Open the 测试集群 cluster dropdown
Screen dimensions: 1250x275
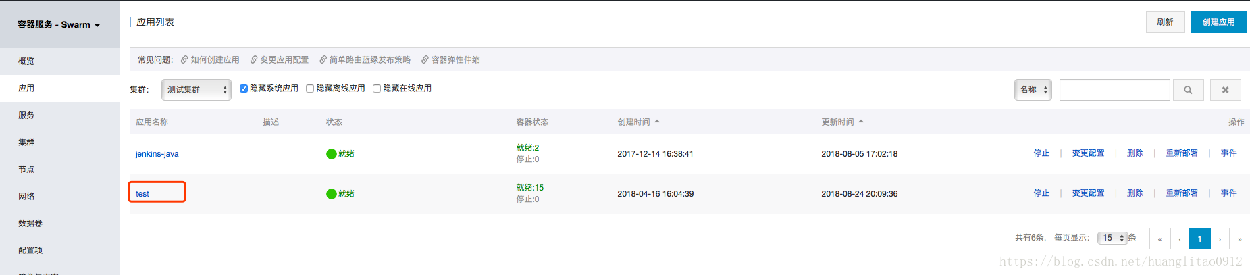(197, 89)
